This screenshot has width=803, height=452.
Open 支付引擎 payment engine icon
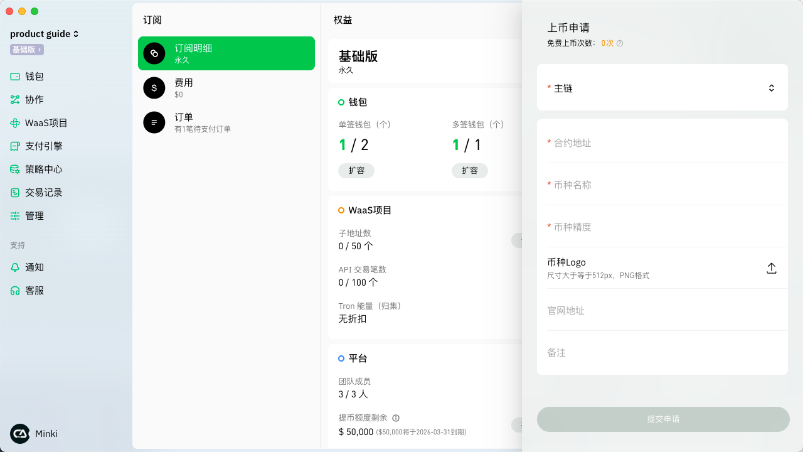tap(15, 146)
